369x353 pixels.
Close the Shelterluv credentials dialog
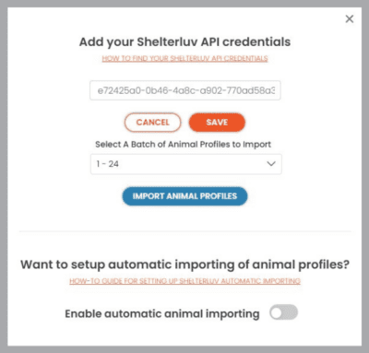coord(350,19)
